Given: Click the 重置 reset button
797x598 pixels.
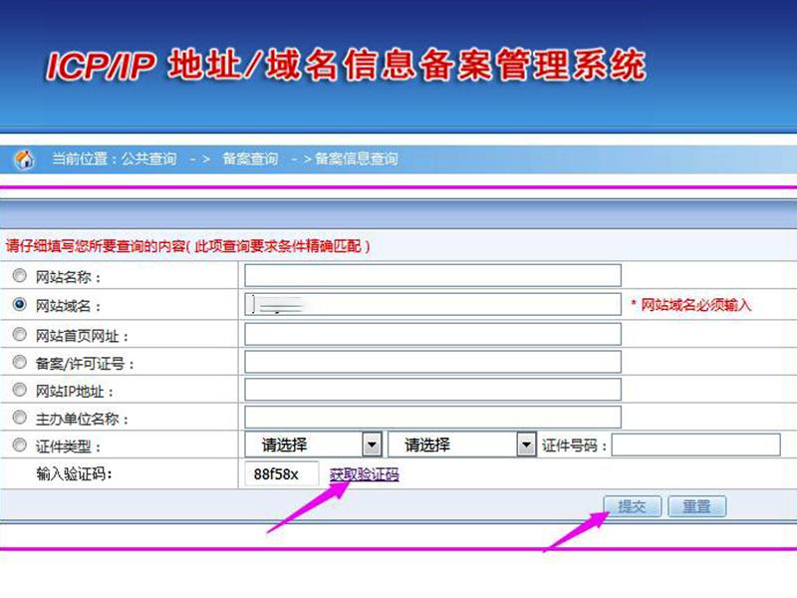Looking at the screenshot, I should (x=698, y=506).
